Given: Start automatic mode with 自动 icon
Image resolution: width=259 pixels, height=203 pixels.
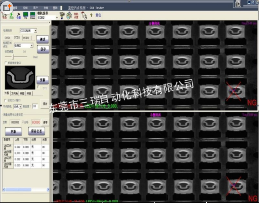Looking at the screenshot, I should click(x=11, y=16).
